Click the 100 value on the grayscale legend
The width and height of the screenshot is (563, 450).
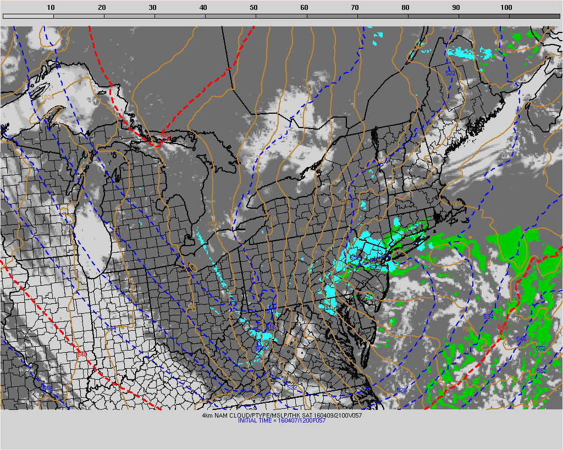(506, 7)
